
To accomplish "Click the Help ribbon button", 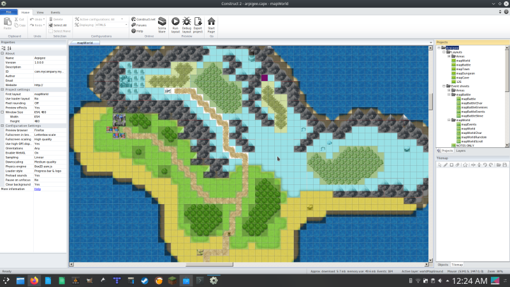I will [137, 31].
